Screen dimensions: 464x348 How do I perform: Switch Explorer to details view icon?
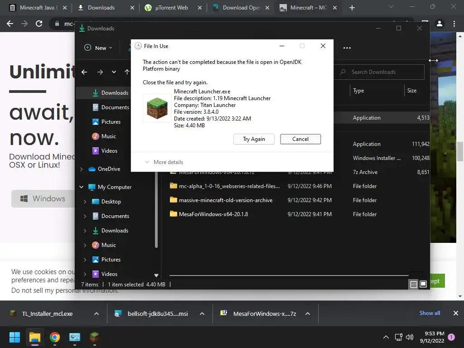pyautogui.click(x=413, y=285)
